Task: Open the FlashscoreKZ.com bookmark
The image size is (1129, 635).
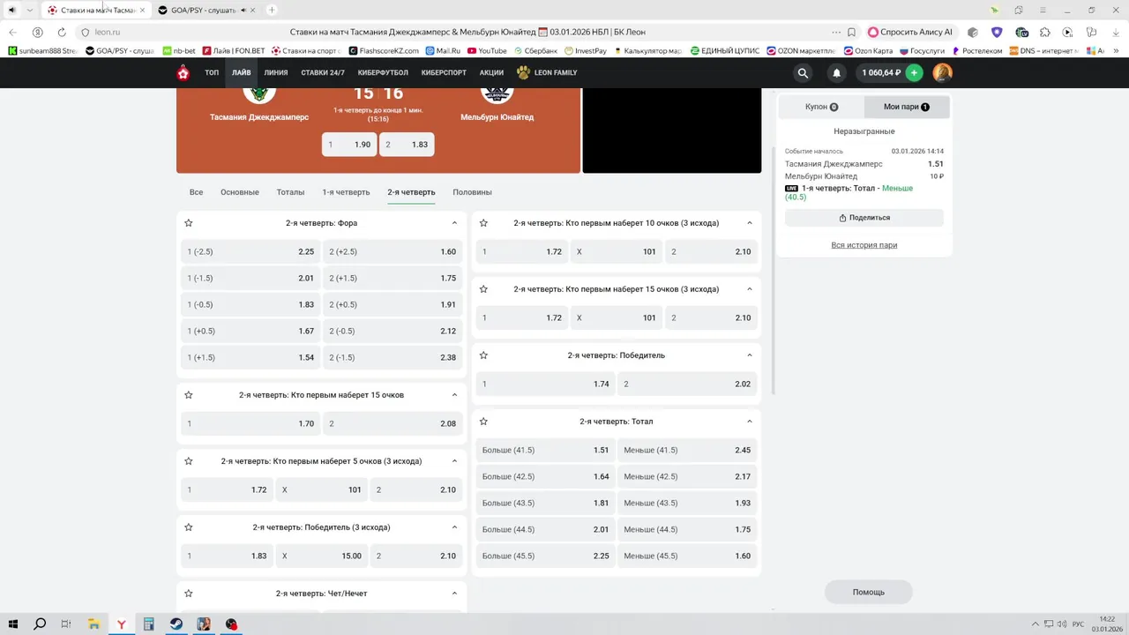Action: coord(385,51)
